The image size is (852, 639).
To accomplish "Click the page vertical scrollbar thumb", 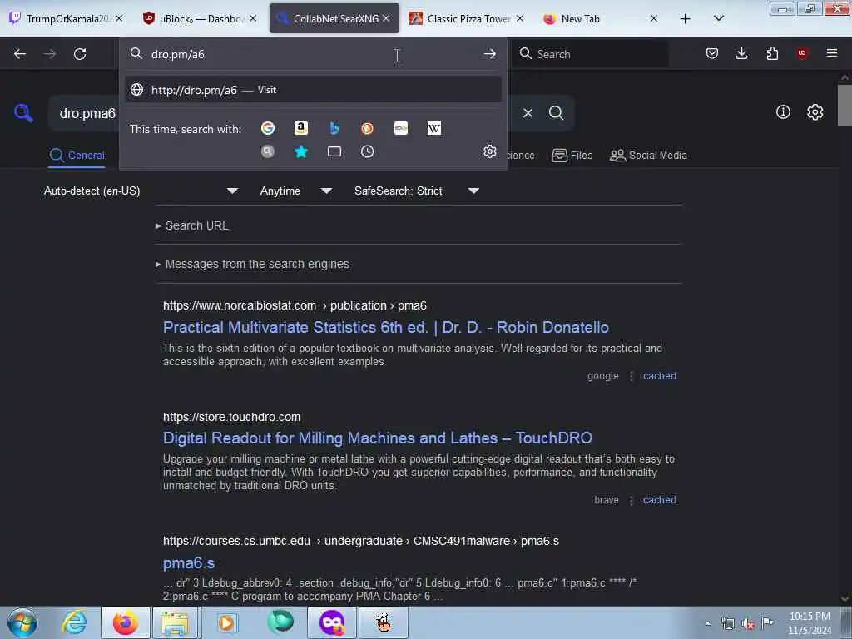I will coord(845,106).
